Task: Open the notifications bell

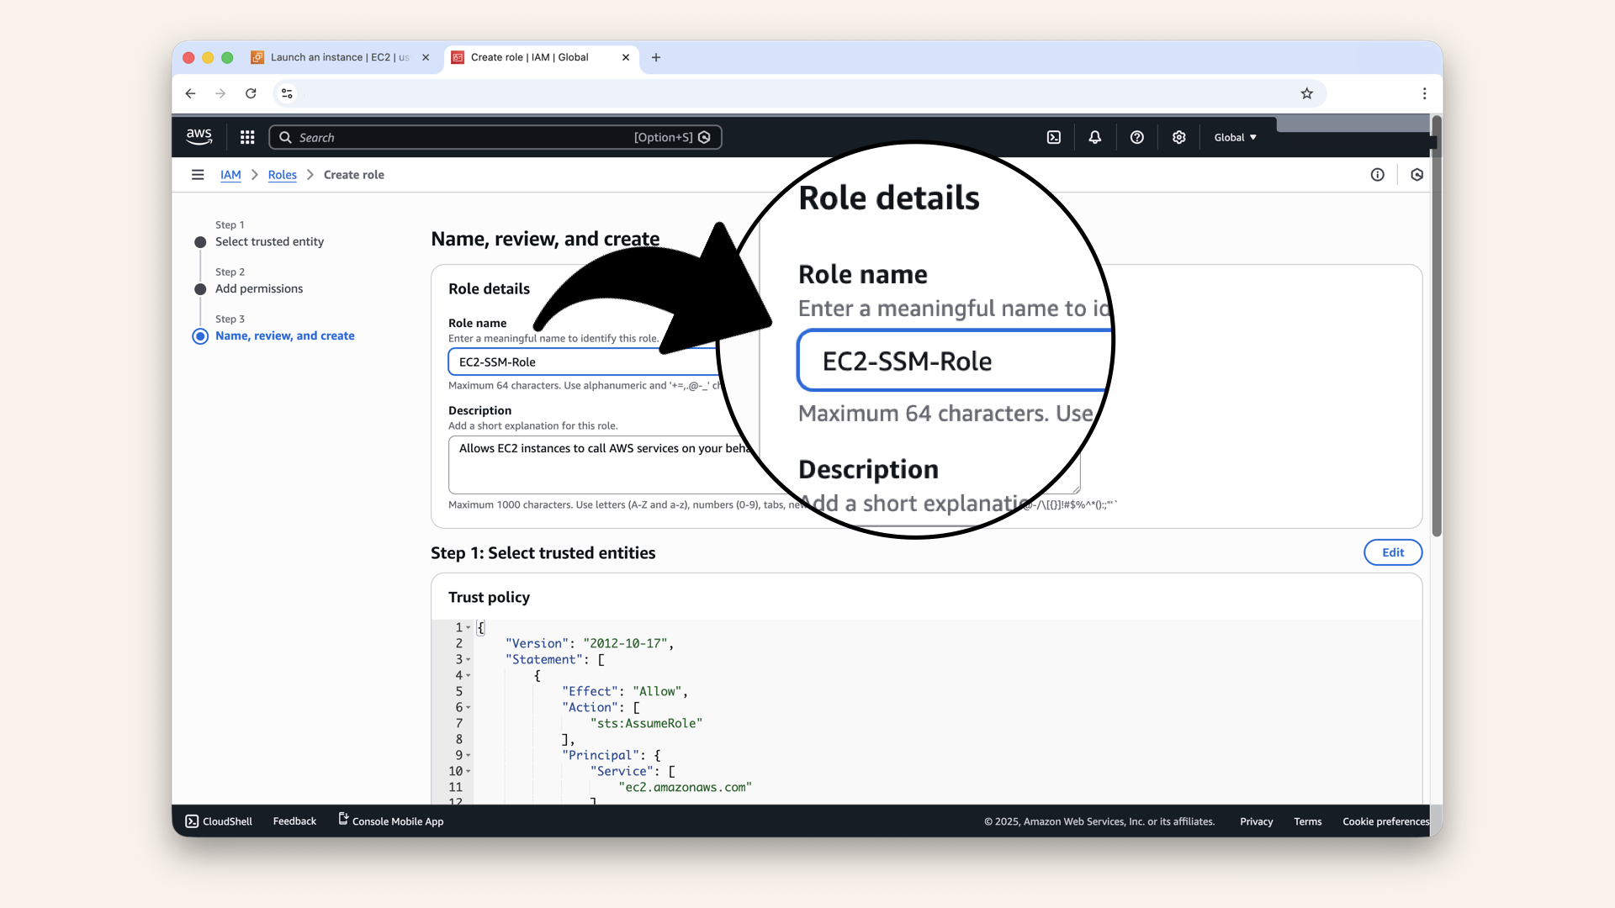Action: pos(1094,137)
